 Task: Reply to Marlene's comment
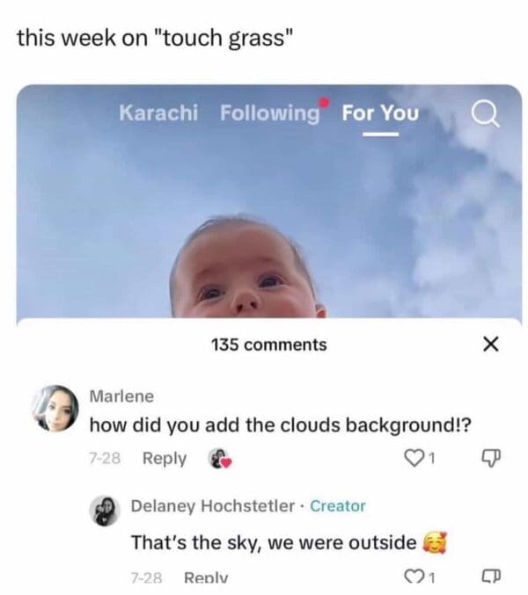pyautogui.click(x=165, y=459)
